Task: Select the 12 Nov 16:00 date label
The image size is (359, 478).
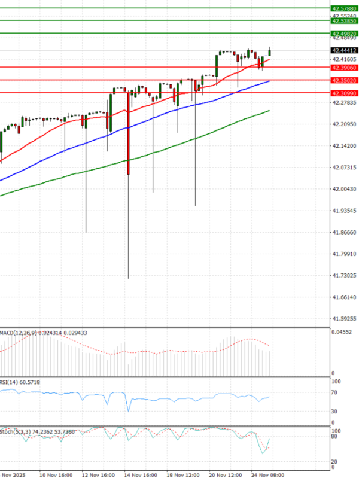Action: [98, 474]
